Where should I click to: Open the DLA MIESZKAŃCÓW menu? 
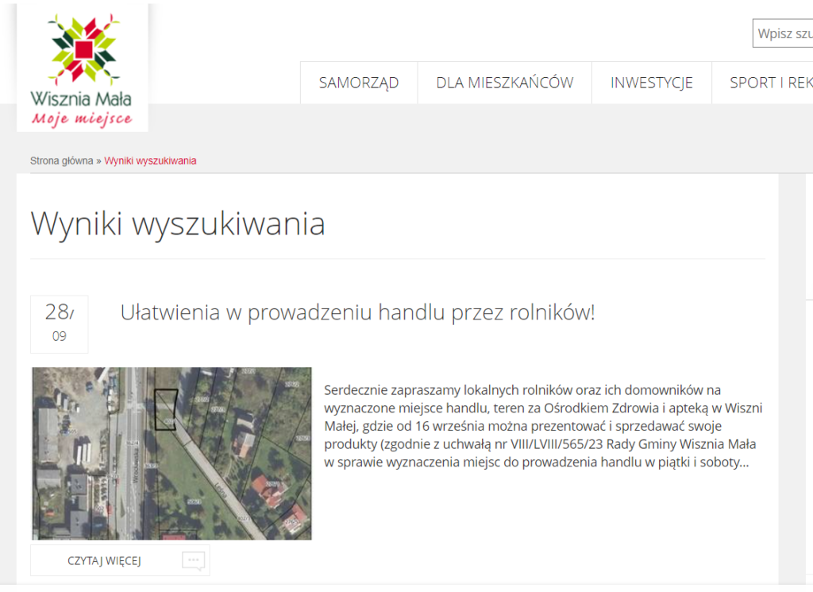(x=504, y=83)
